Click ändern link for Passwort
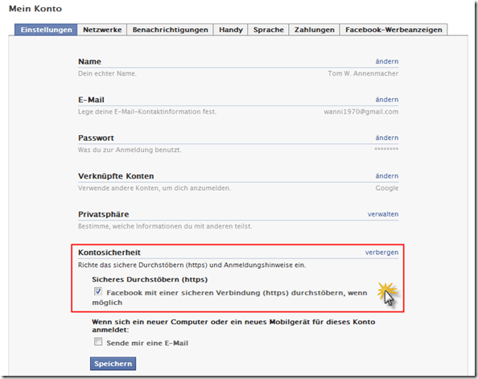 (387, 138)
